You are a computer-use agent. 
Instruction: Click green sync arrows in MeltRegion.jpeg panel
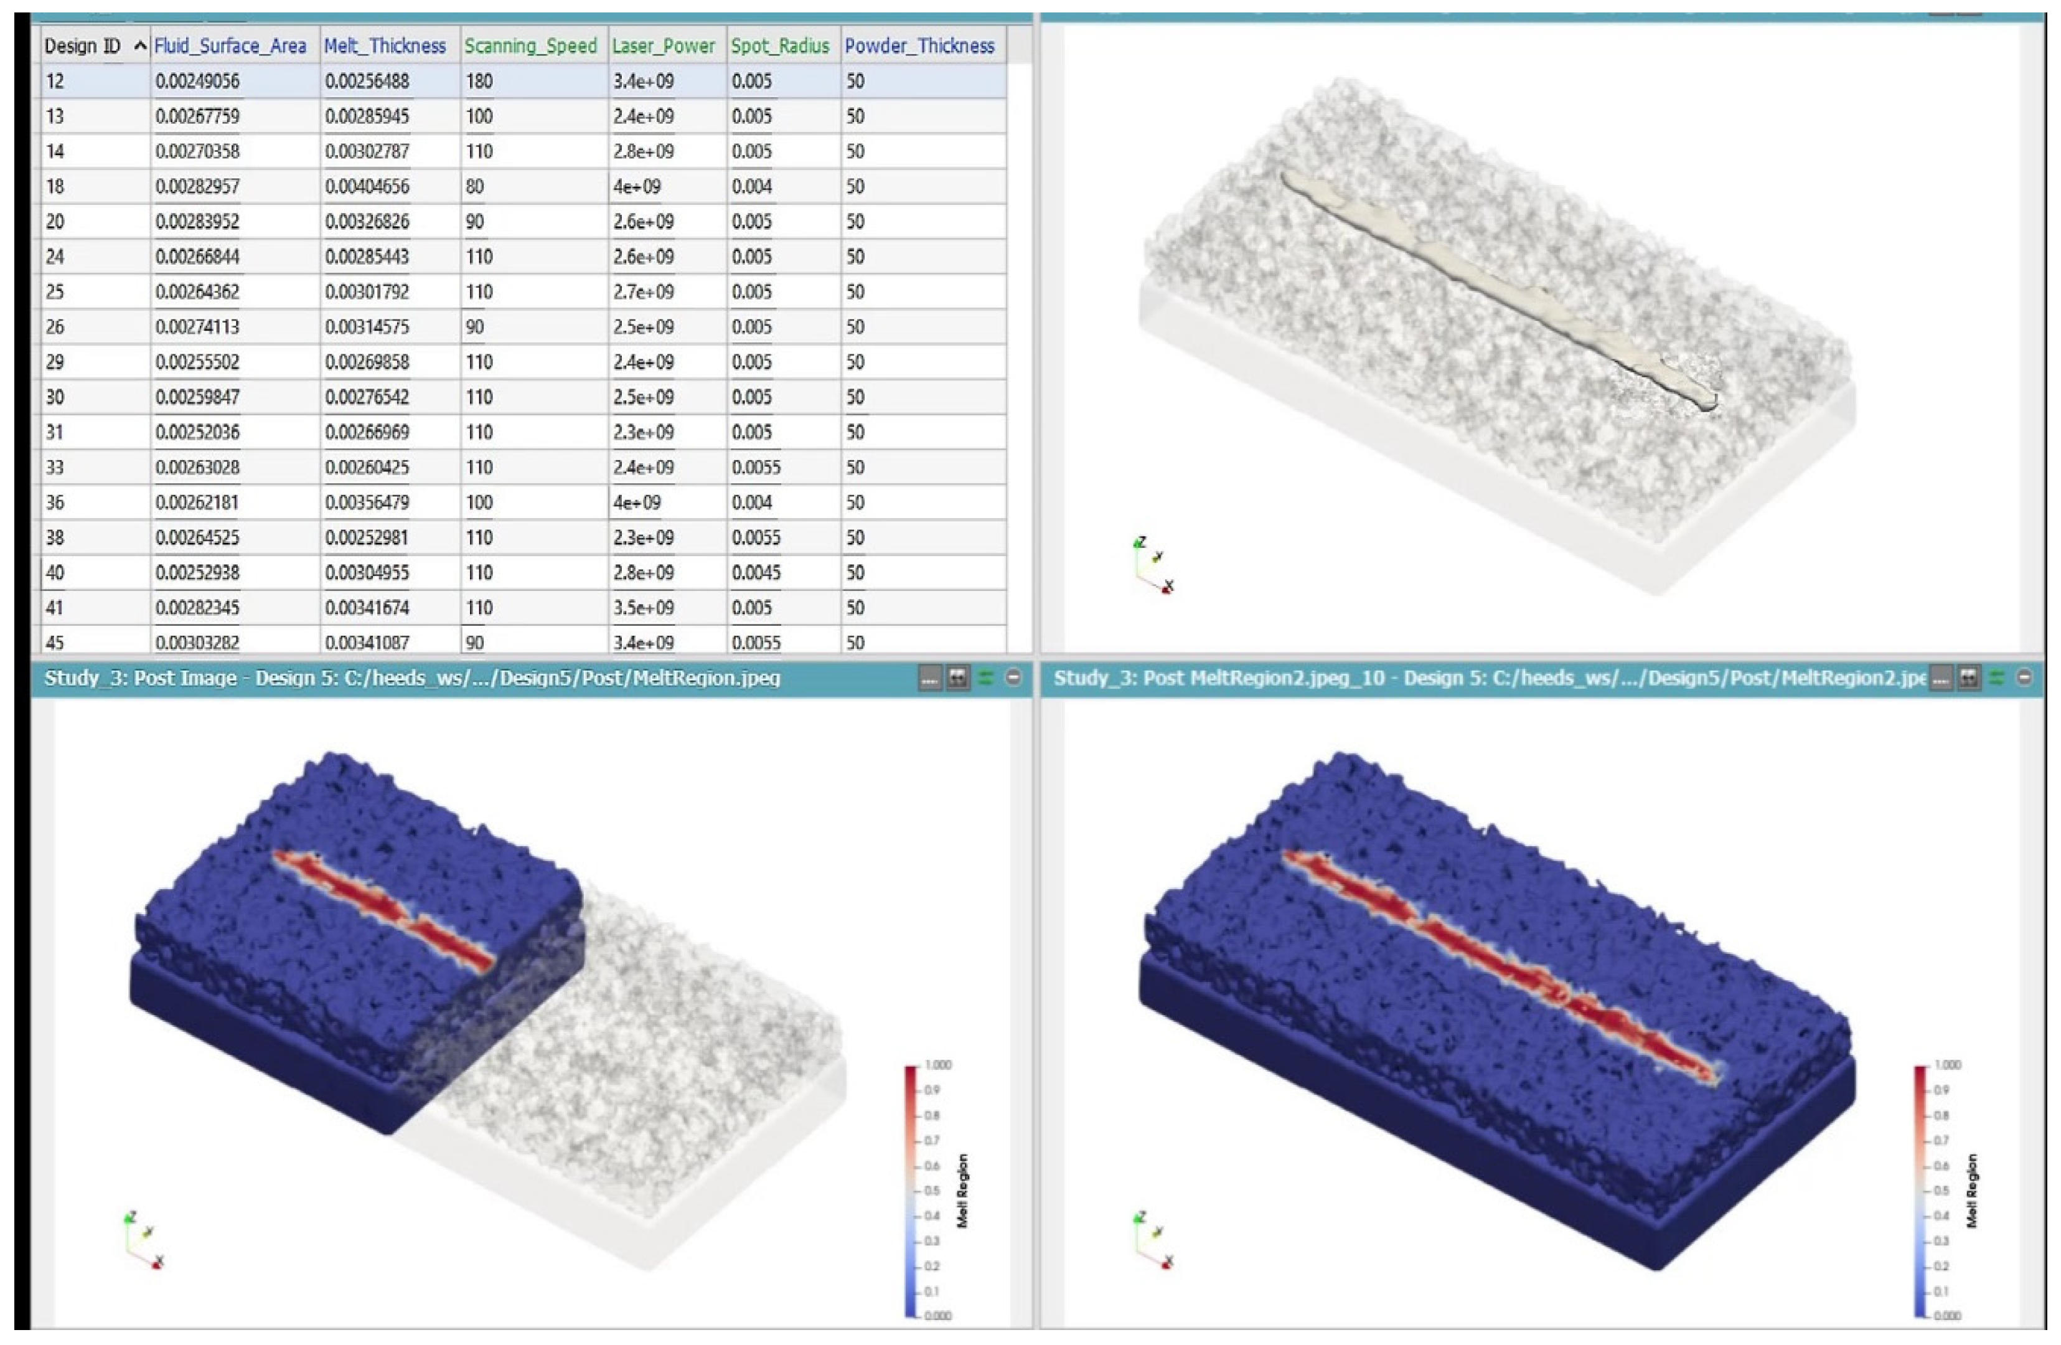(x=985, y=678)
